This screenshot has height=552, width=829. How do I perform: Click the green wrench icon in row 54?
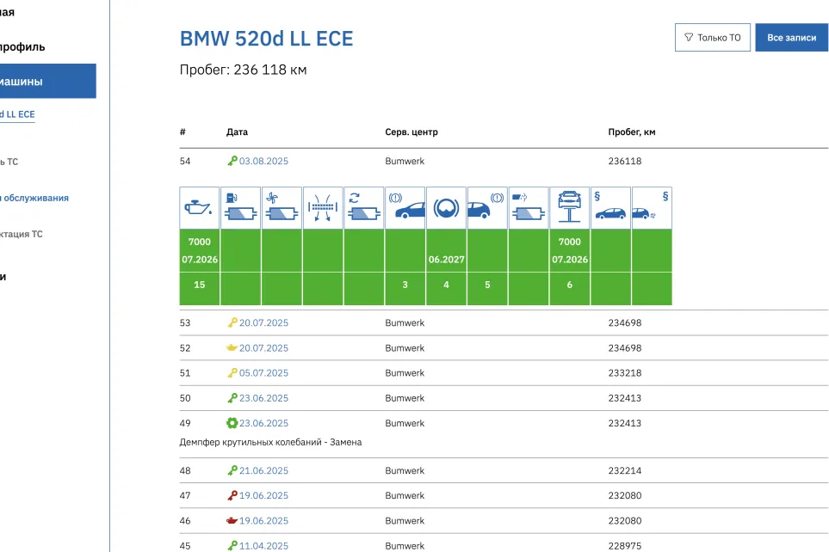pos(232,161)
